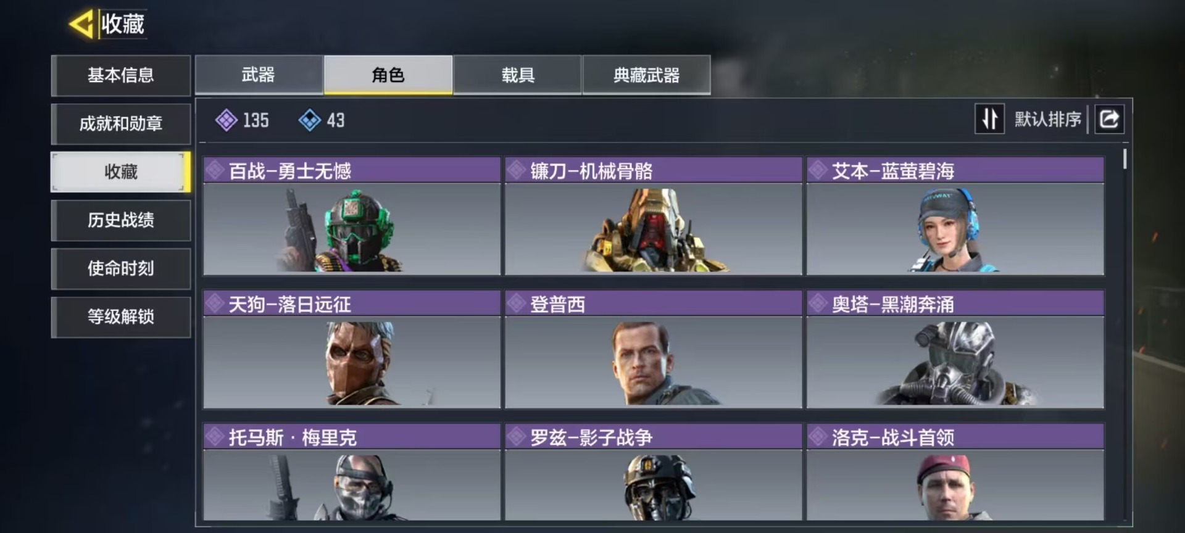Toggle the sort order arrows icon
This screenshot has height=533, width=1185.
(989, 118)
